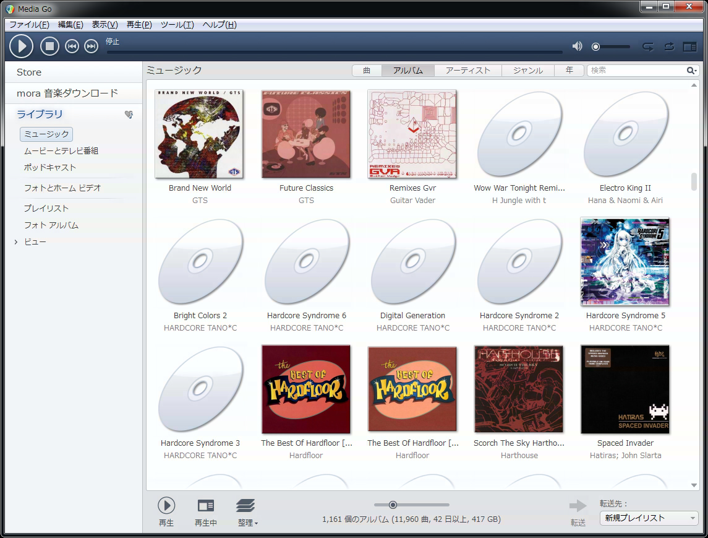Open the 再生(P) menu
Screen dimensions: 708x538
pyautogui.click(x=139, y=24)
